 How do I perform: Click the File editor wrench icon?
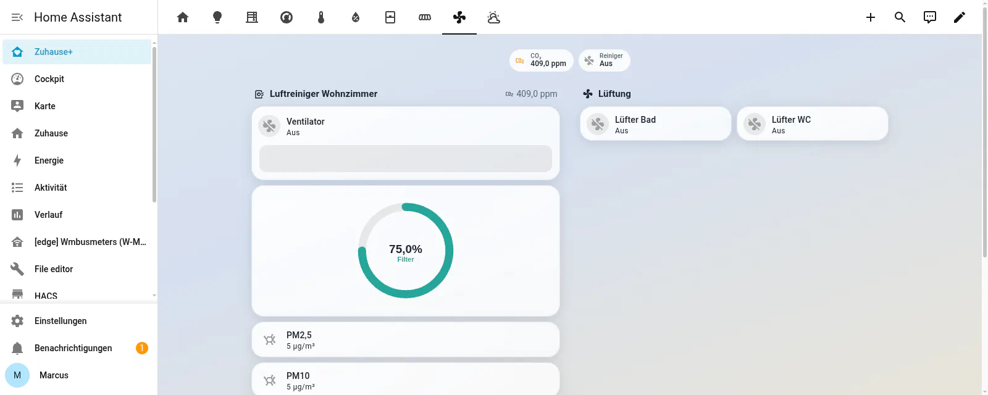coord(17,269)
